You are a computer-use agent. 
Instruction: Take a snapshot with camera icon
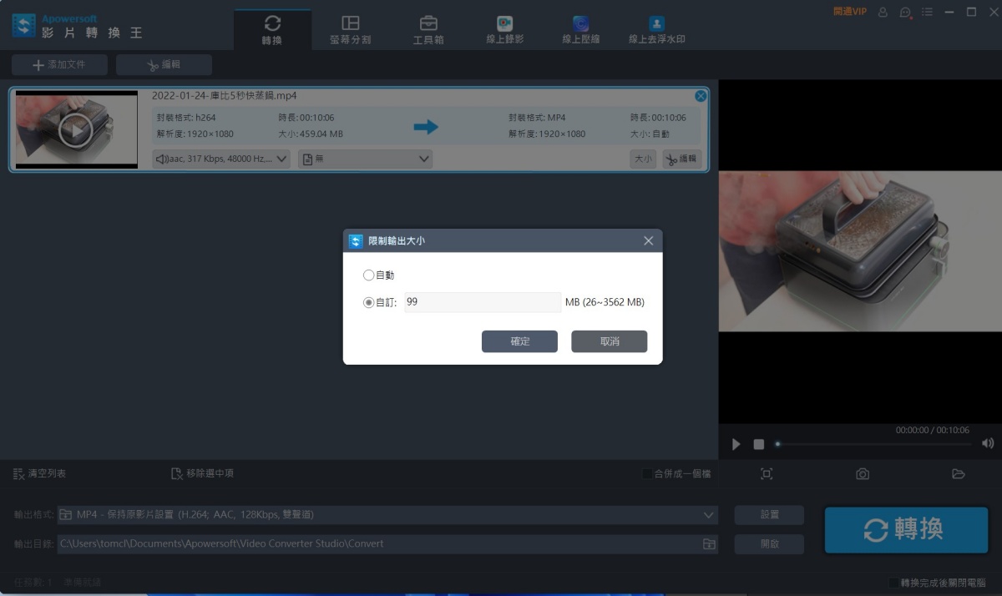[862, 474]
